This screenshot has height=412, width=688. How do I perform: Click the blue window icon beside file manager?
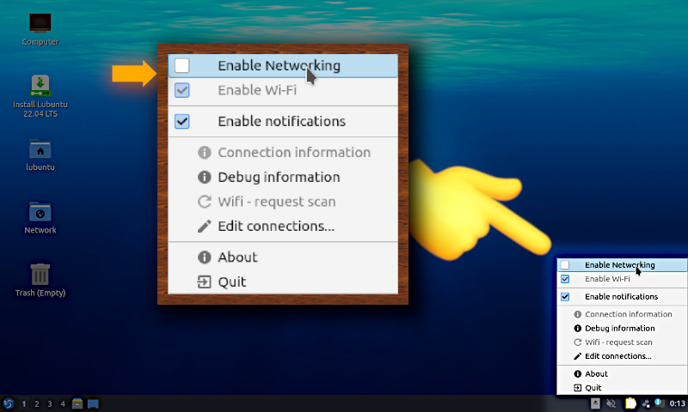click(x=93, y=403)
